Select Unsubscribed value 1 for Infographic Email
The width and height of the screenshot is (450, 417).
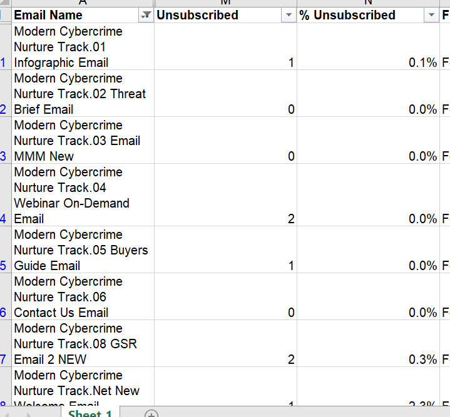[225, 46]
